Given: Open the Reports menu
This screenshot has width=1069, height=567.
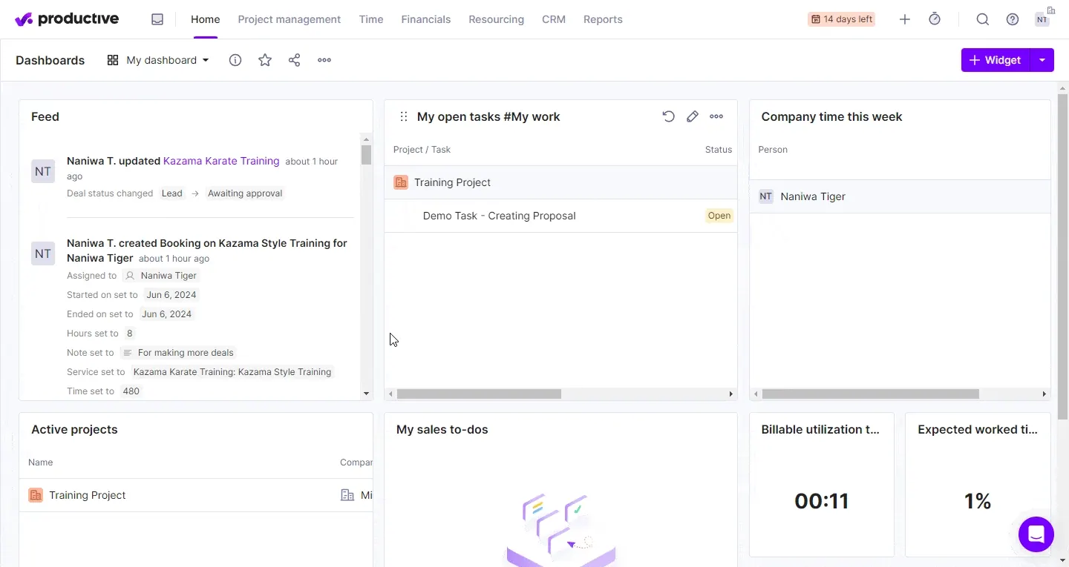Looking at the screenshot, I should [603, 19].
